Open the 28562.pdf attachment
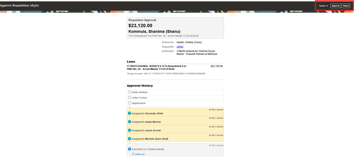354x160 pixels. [x=140, y=154]
